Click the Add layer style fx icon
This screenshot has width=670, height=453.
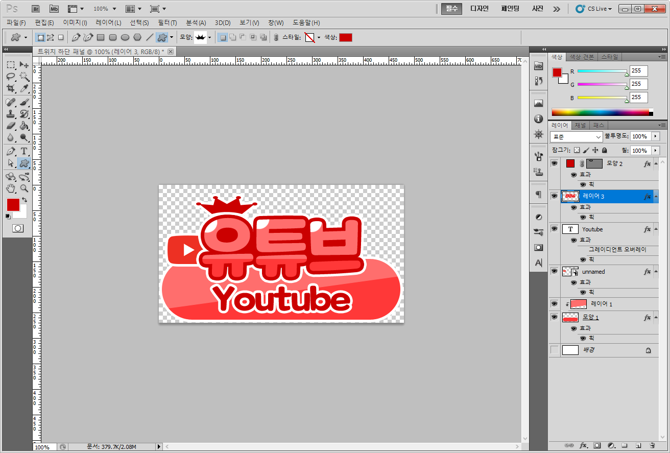pyautogui.click(x=583, y=445)
